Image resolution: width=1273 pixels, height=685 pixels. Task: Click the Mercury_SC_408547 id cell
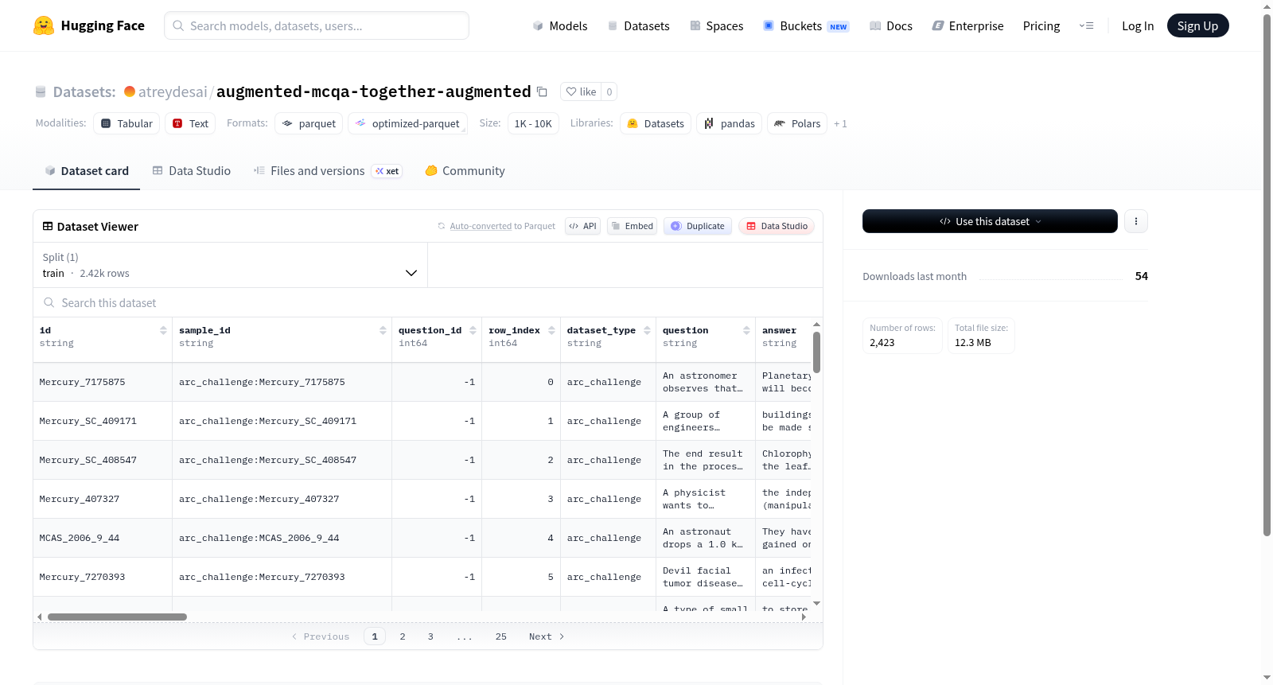[103, 460]
